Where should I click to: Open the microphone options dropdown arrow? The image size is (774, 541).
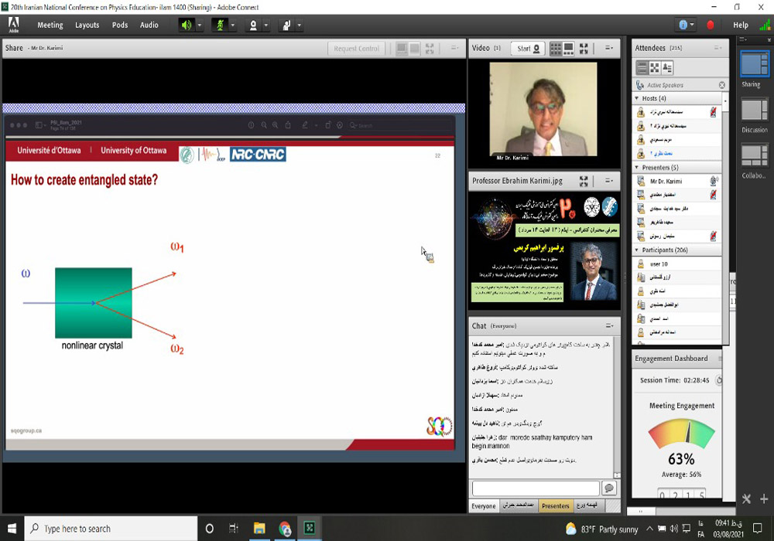233,25
